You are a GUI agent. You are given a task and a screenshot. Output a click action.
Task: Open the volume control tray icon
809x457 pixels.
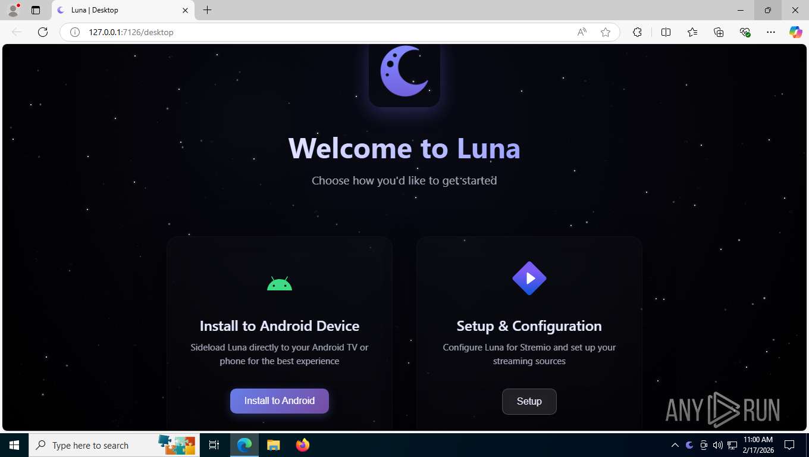click(x=718, y=445)
